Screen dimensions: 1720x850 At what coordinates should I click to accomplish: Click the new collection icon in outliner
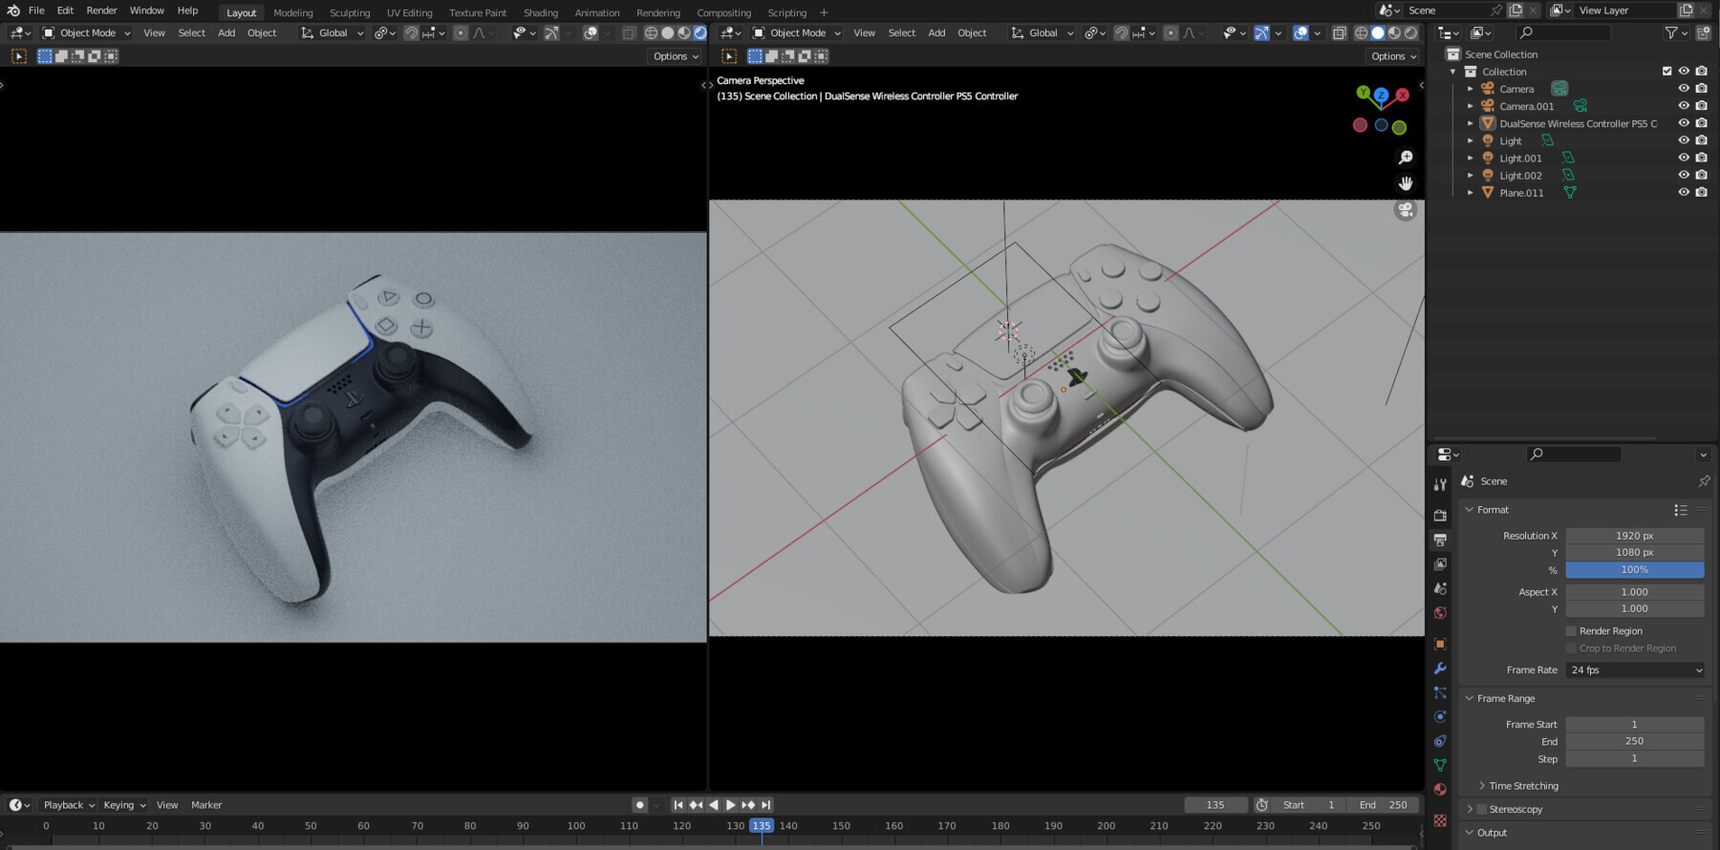pyautogui.click(x=1703, y=32)
